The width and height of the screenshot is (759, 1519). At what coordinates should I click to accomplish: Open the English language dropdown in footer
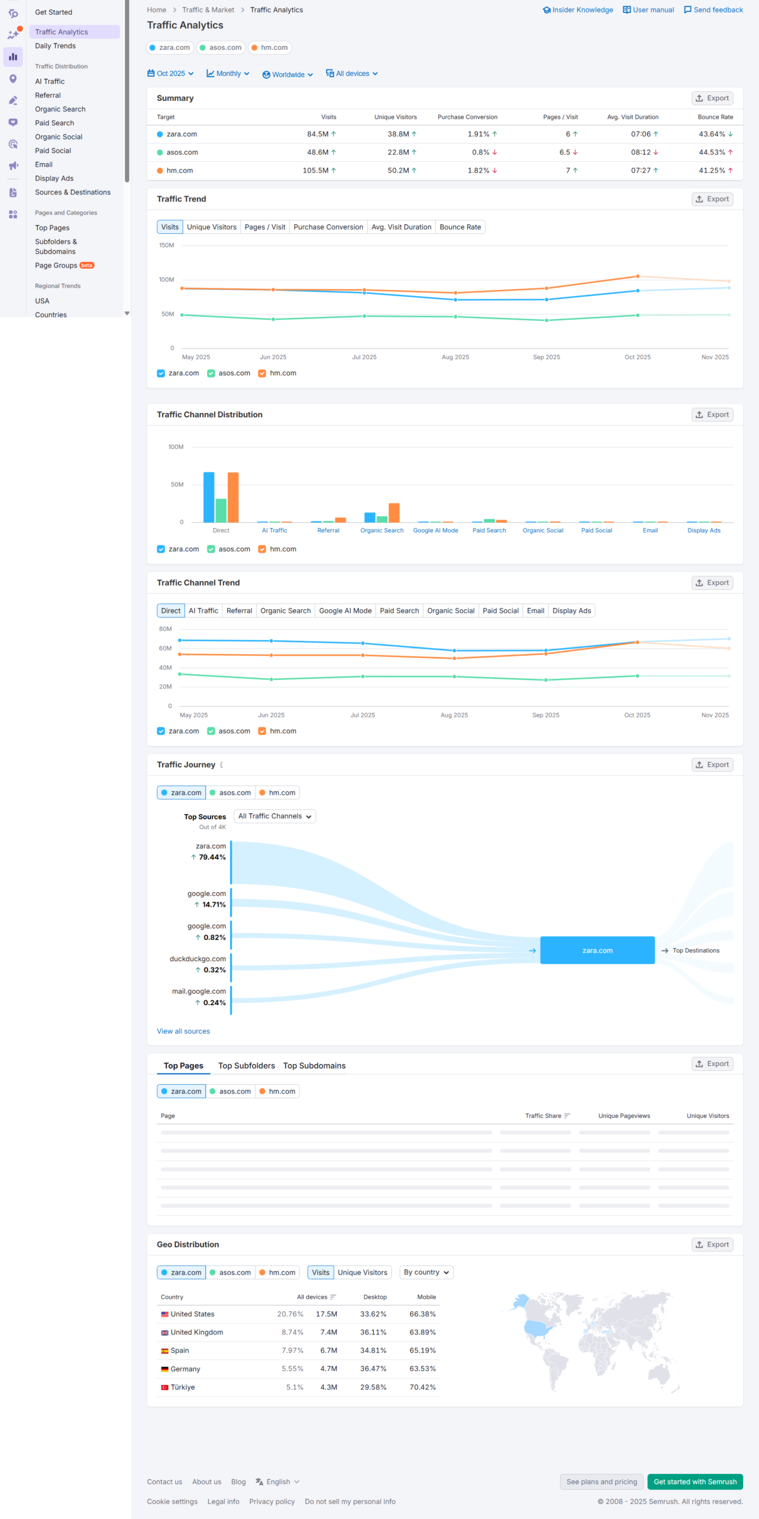(278, 1482)
